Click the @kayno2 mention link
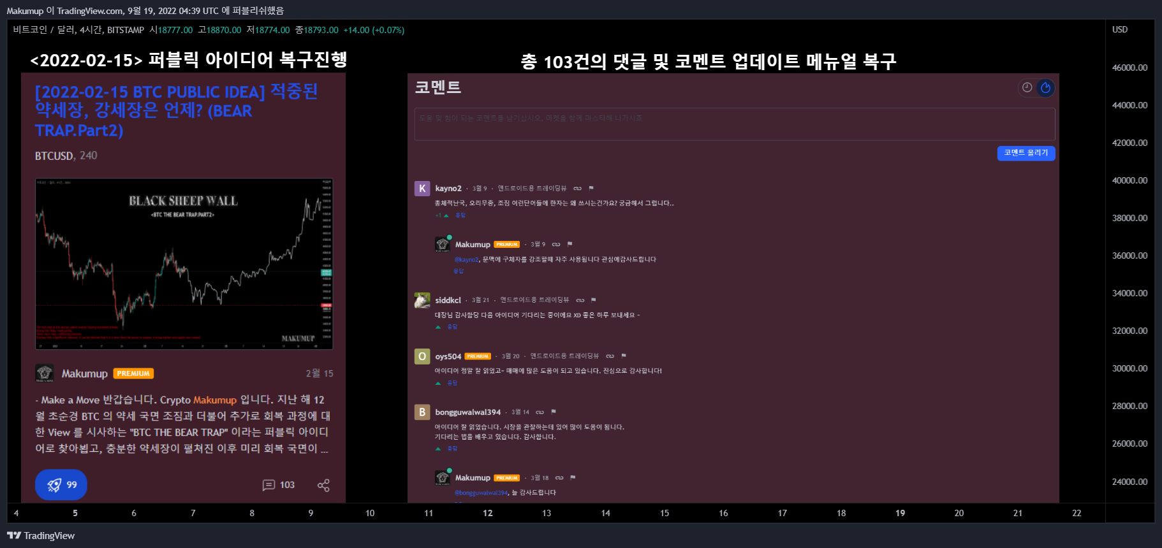Viewport: 1162px width, 548px height. coord(467,259)
